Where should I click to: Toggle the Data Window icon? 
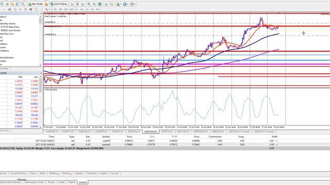[7, 4]
